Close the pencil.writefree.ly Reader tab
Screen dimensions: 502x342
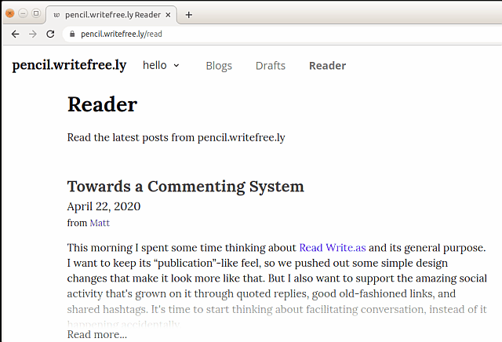point(168,15)
